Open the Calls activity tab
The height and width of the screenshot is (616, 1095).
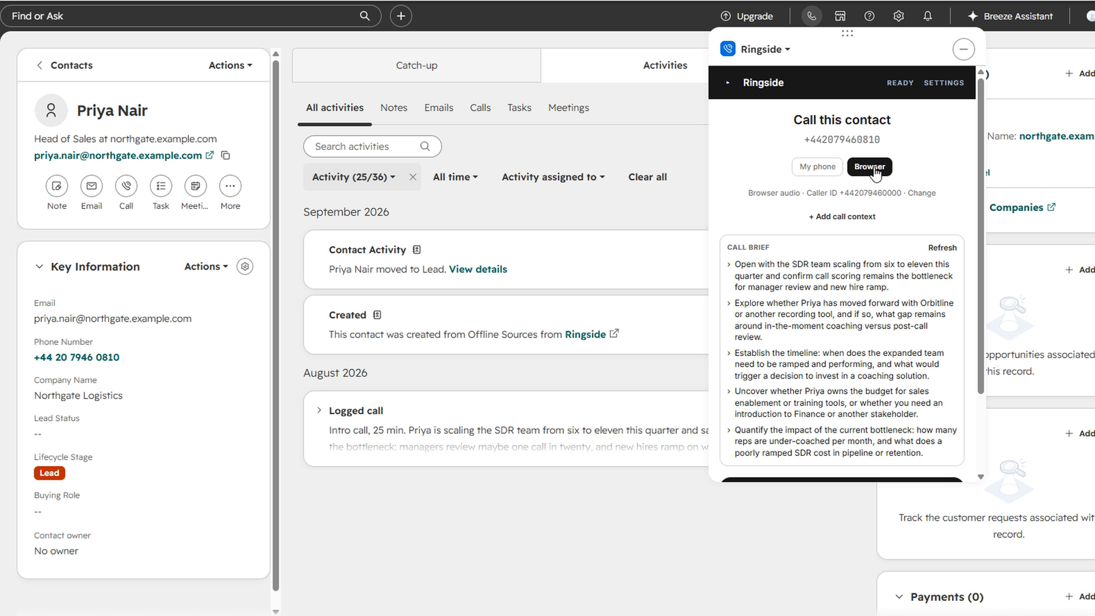480,107
